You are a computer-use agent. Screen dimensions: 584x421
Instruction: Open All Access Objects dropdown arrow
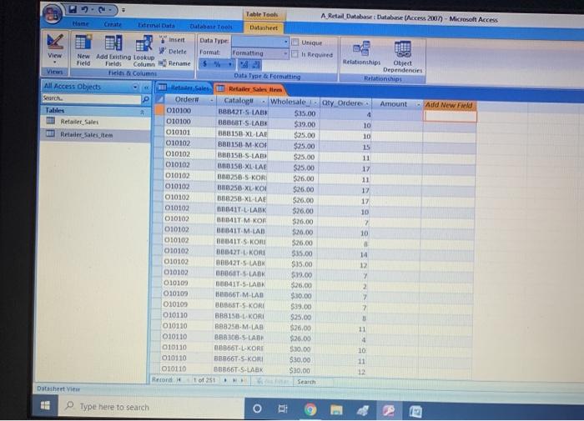click(135, 87)
